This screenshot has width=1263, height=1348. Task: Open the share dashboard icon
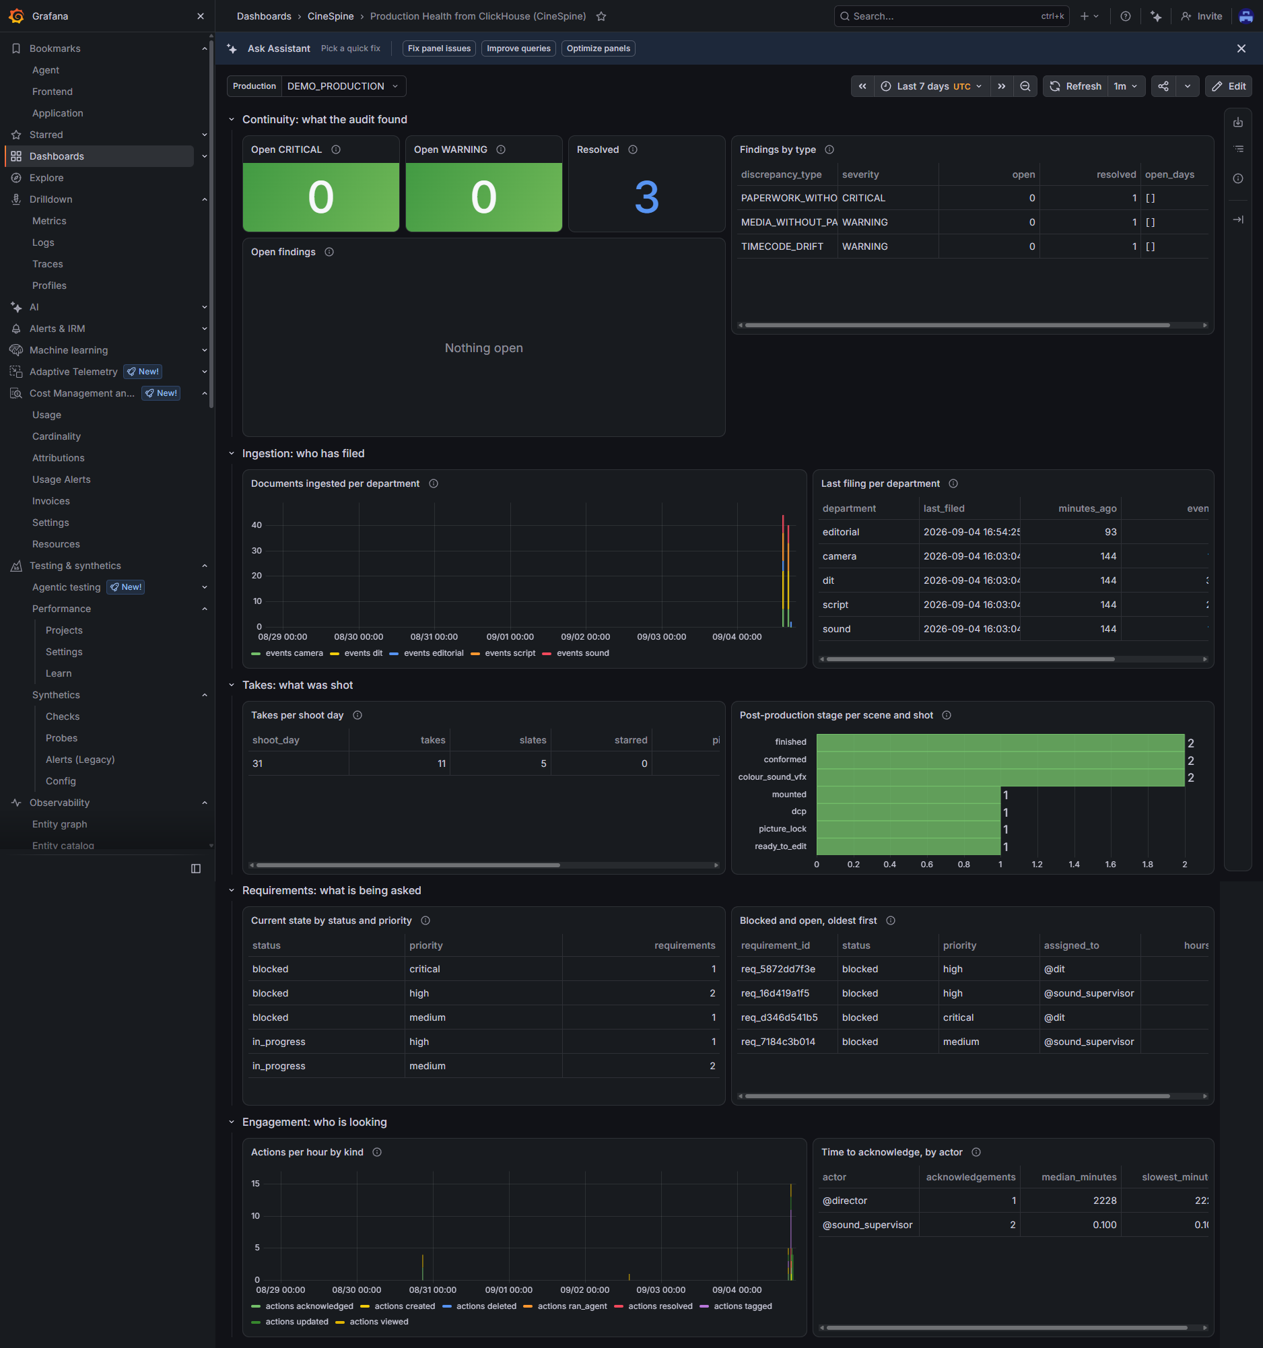click(1163, 86)
